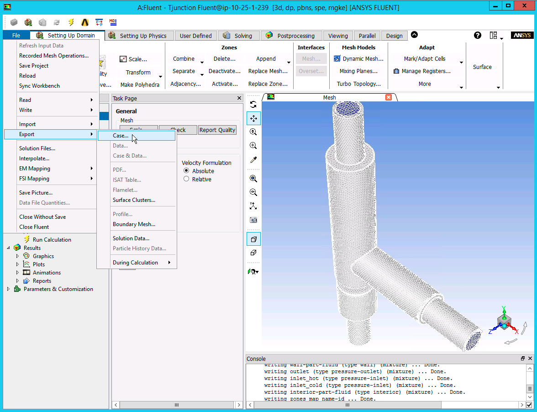Click the console horizontal scrollbar thumb
This screenshot has height=412, width=537.
(x=347, y=405)
